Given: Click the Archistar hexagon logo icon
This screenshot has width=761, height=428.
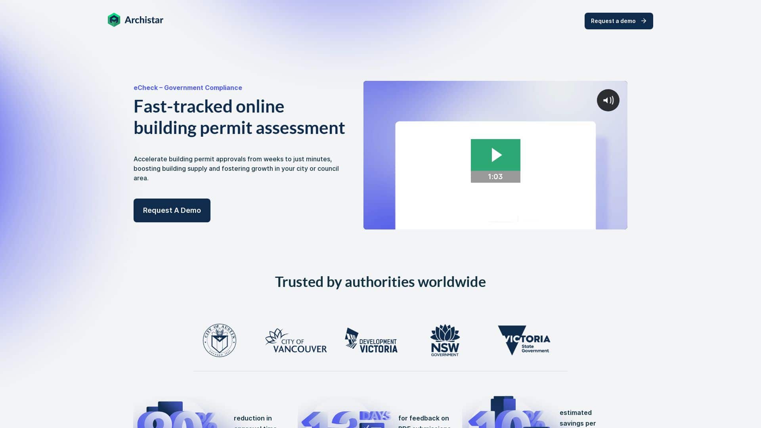Looking at the screenshot, I should [114, 19].
